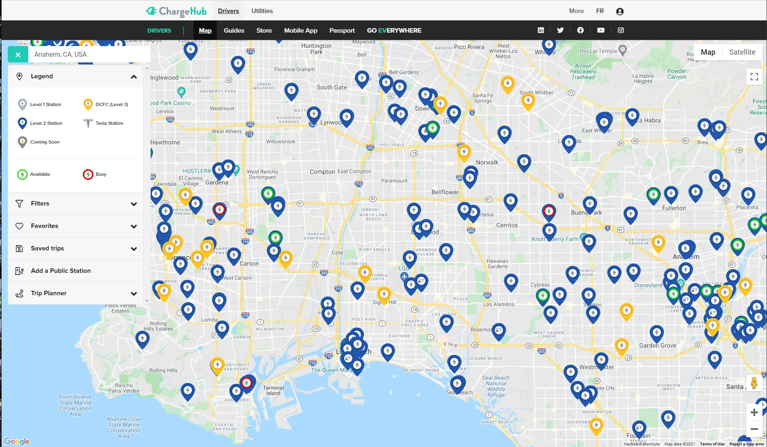The image size is (767, 447).
Task: Open Keyboard shortcuts
Action: (642, 444)
